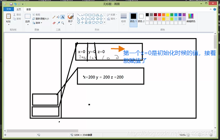The width and height of the screenshot is (220, 140).
Task: Click the horizontal scrollbar left arrow
Action: tap(5, 131)
